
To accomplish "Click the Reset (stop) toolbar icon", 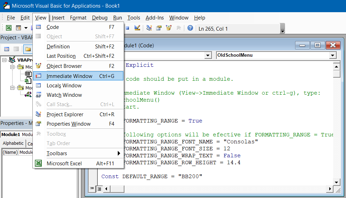I will point(128,28).
